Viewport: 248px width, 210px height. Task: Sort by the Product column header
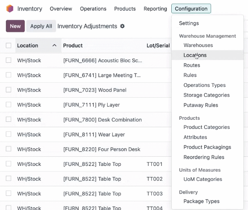click(73, 45)
